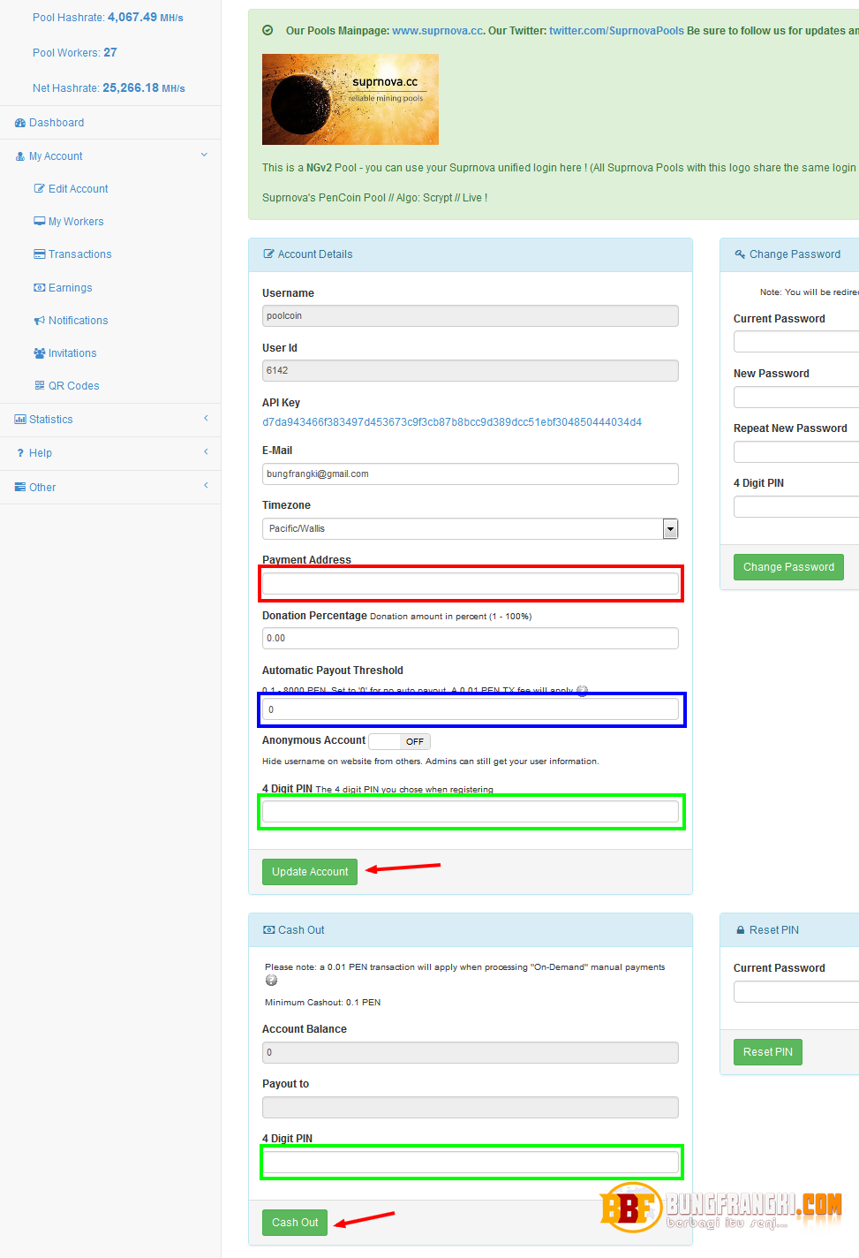Open the Earnings page
The image size is (859, 1258).
click(x=71, y=288)
